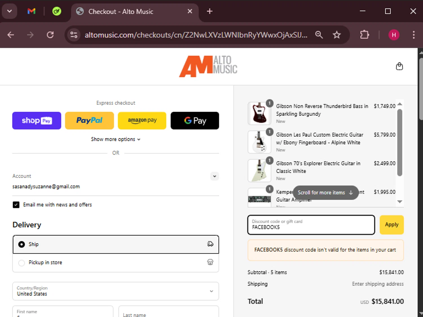Uncheck Email me with news and offers

click(x=16, y=205)
